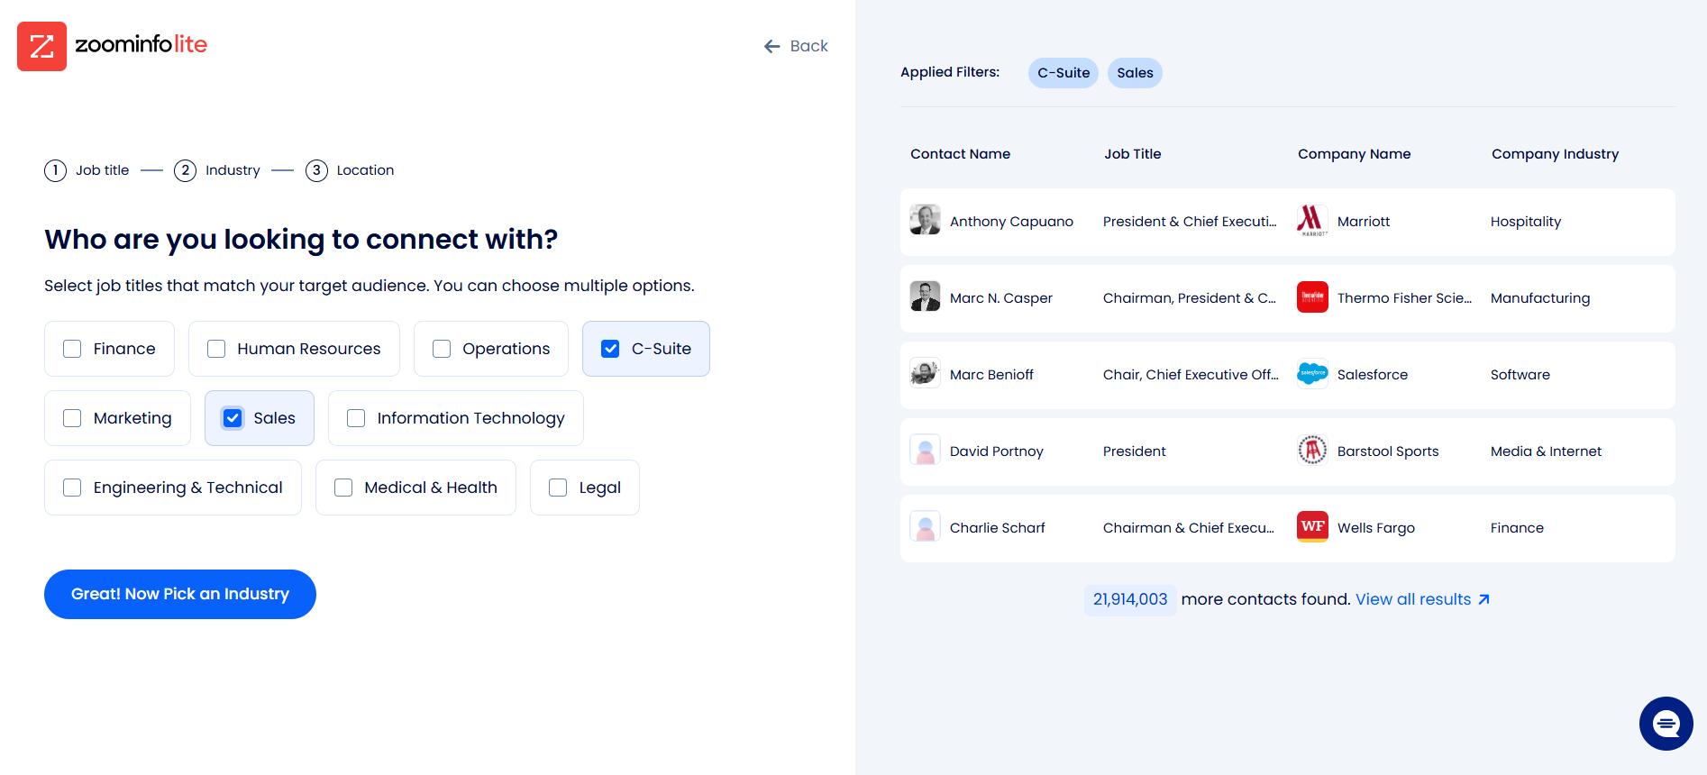1707x775 pixels.
Task: Click the Salesforce company name
Action: coord(1373,375)
